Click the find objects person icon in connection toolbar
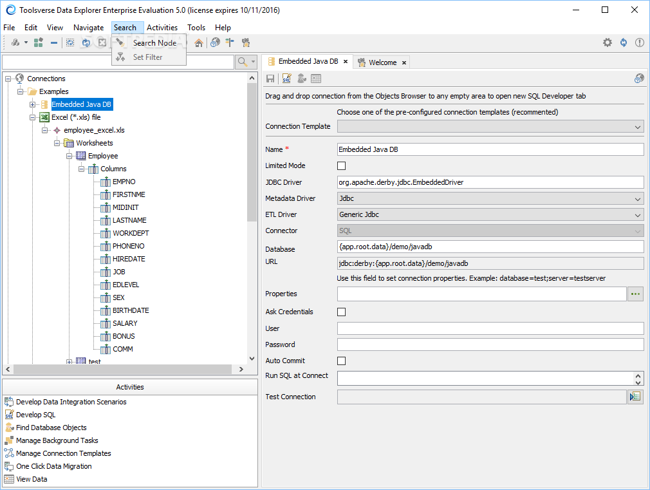The height and width of the screenshot is (490, 650). point(301,79)
